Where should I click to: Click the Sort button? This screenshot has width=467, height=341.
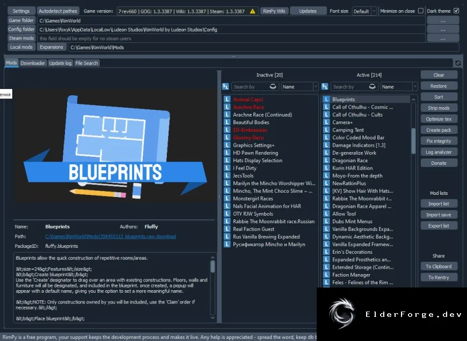(x=439, y=97)
